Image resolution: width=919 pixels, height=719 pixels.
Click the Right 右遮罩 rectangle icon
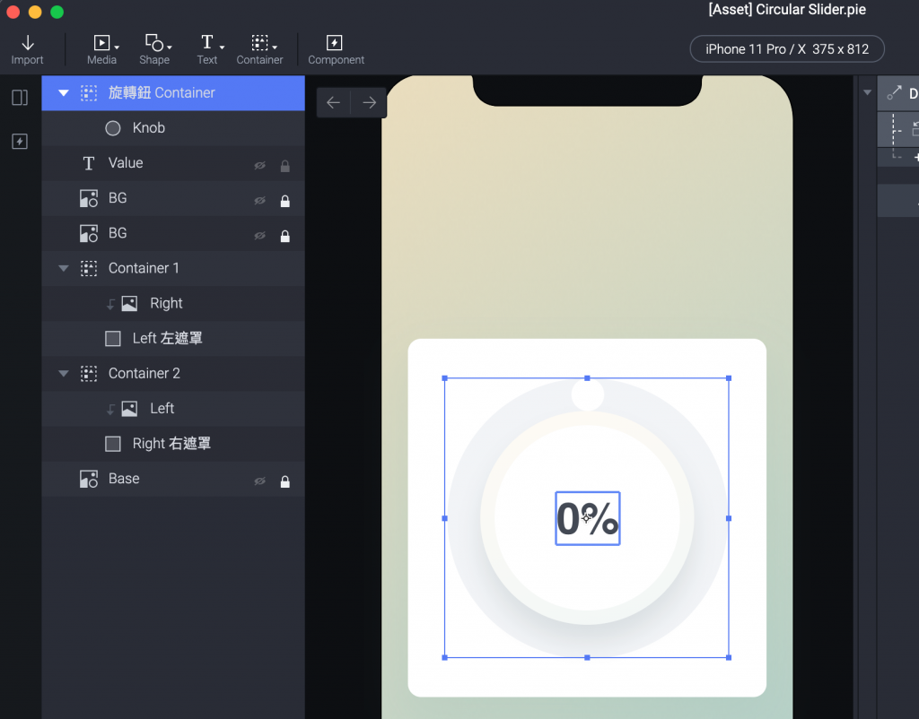pyautogui.click(x=112, y=444)
